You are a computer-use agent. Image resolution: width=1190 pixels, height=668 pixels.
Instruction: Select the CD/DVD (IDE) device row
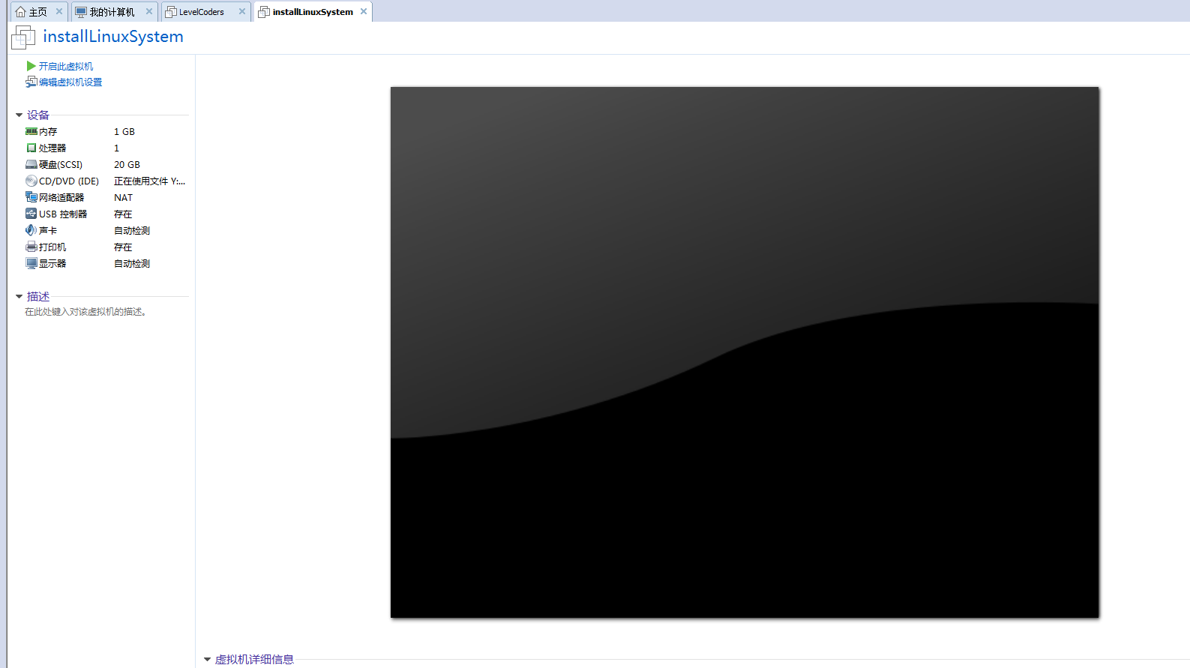106,181
